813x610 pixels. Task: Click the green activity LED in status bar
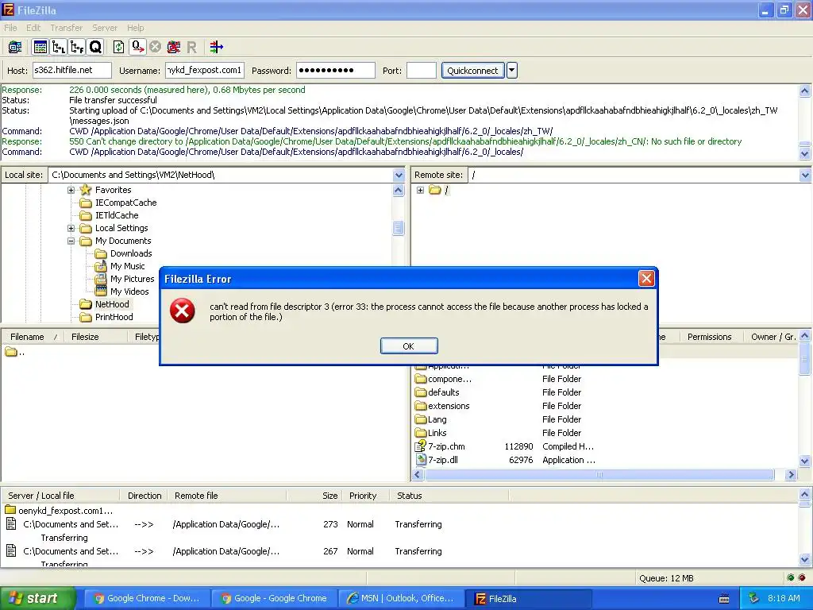point(790,577)
